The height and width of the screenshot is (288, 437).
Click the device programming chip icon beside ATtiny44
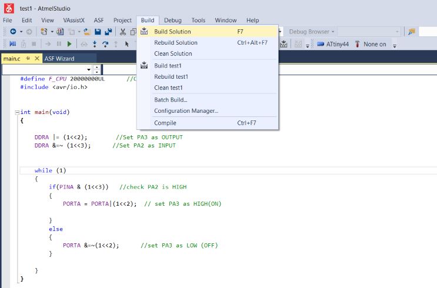pyautogui.click(x=321, y=44)
